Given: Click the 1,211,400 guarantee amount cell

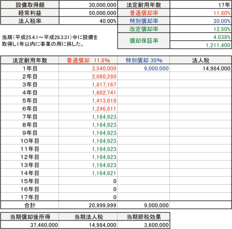Looking at the screenshot, I should [201, 45].
